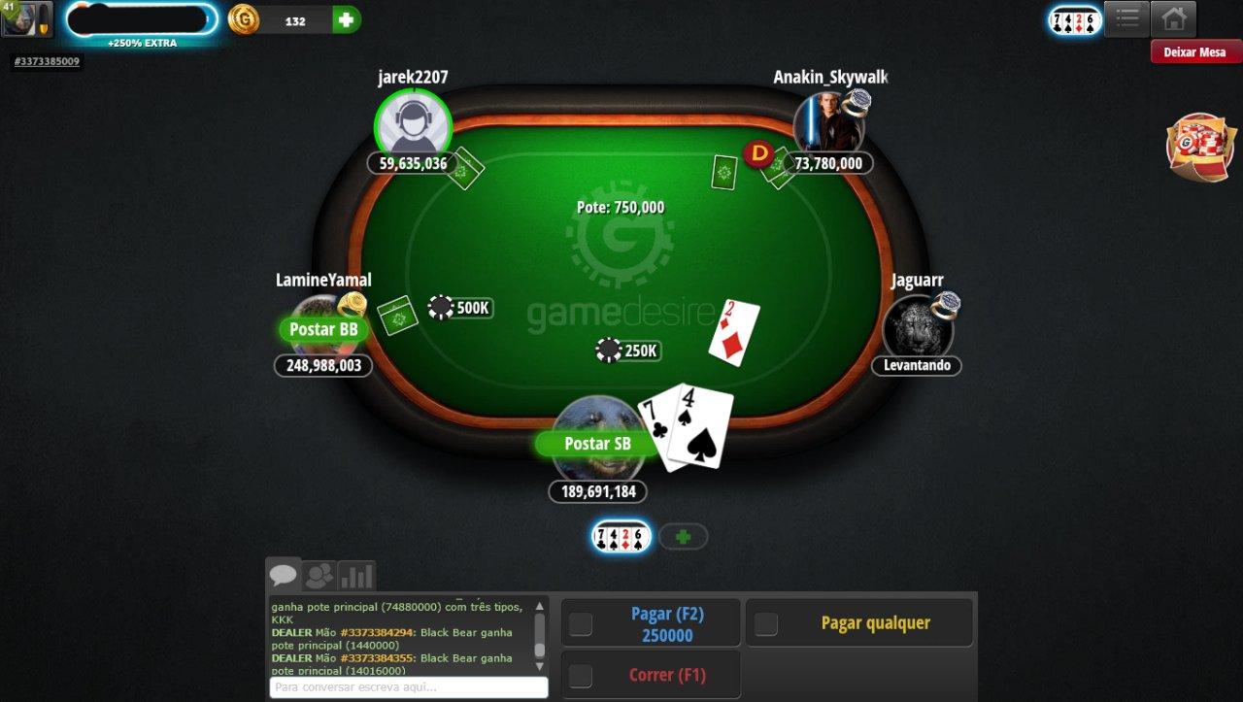Add another table with the plus button
This screenshot has width=1243, height=702.
pos(684,536)
